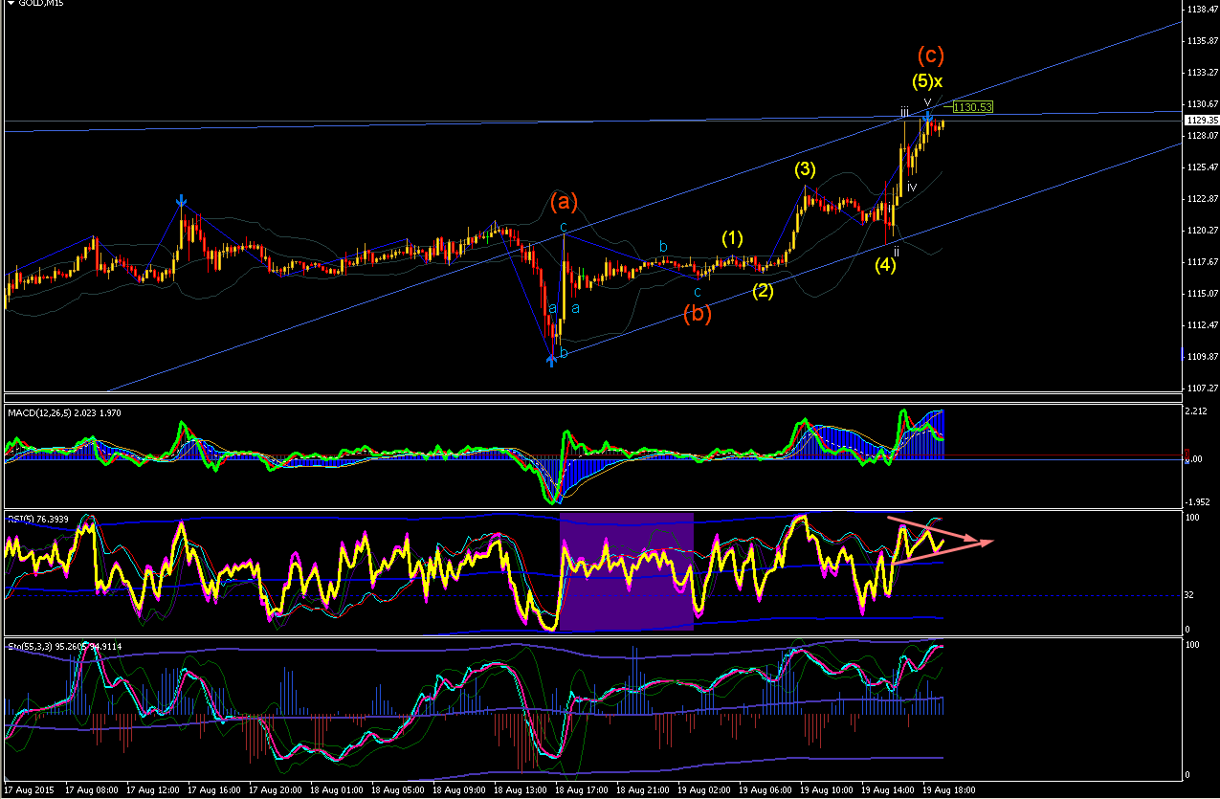Click the 1135.87 price scale value
The width and height of the screenshot is (1220, 799).
point(1202,41)
